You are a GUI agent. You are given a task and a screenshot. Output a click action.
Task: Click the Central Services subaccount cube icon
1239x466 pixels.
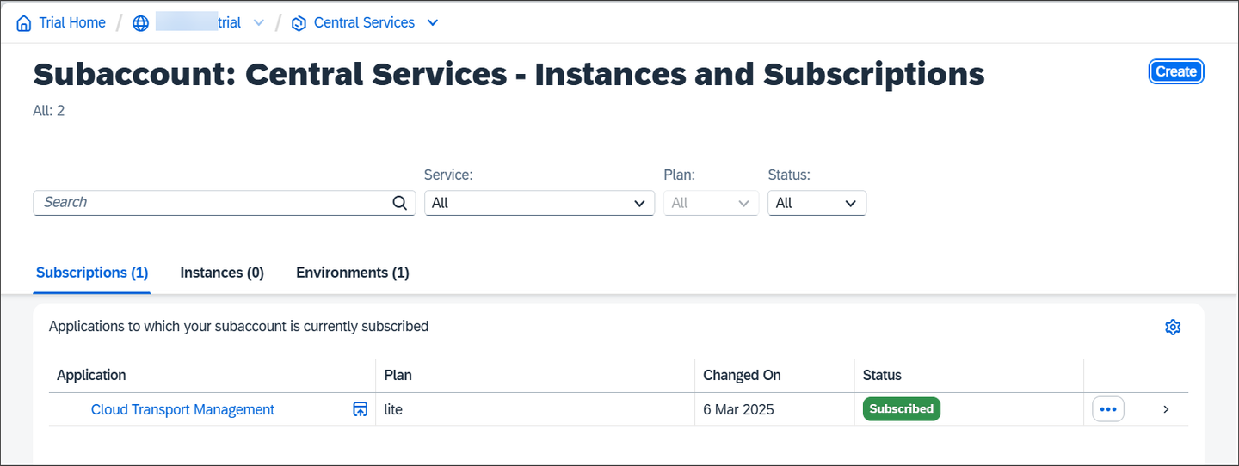pos(299,23)
